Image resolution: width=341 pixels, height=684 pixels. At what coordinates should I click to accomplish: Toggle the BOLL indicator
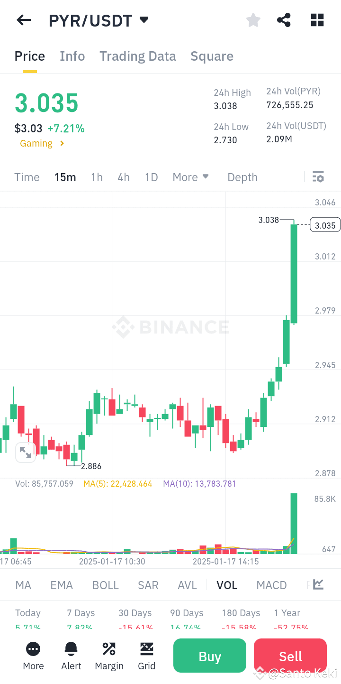(x=105, y=585)
